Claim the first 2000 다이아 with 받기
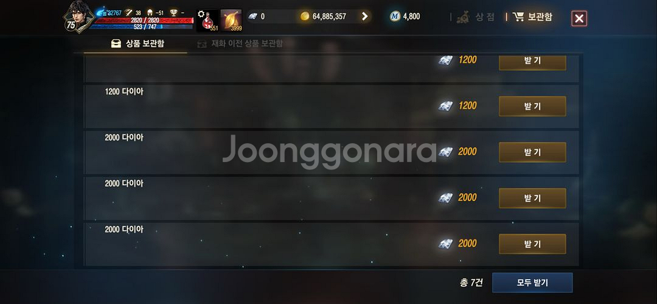This screenshot has height=304, width=657. point(532,152)
